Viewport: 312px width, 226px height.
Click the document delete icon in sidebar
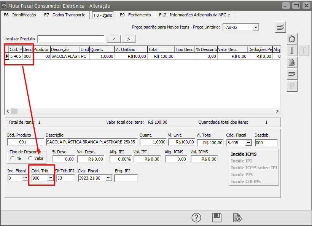292,62
